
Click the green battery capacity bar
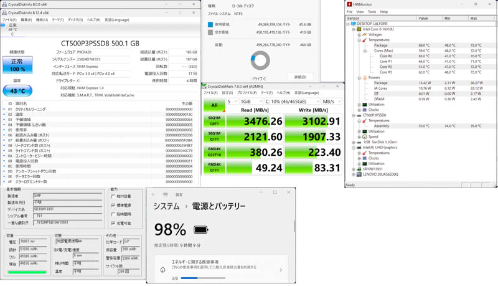pos(27,272)
